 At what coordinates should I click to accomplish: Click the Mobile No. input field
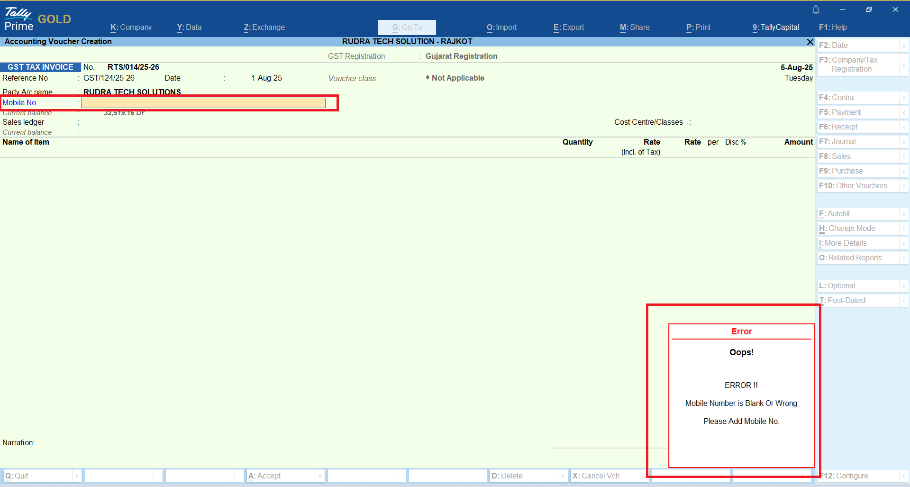203,103
